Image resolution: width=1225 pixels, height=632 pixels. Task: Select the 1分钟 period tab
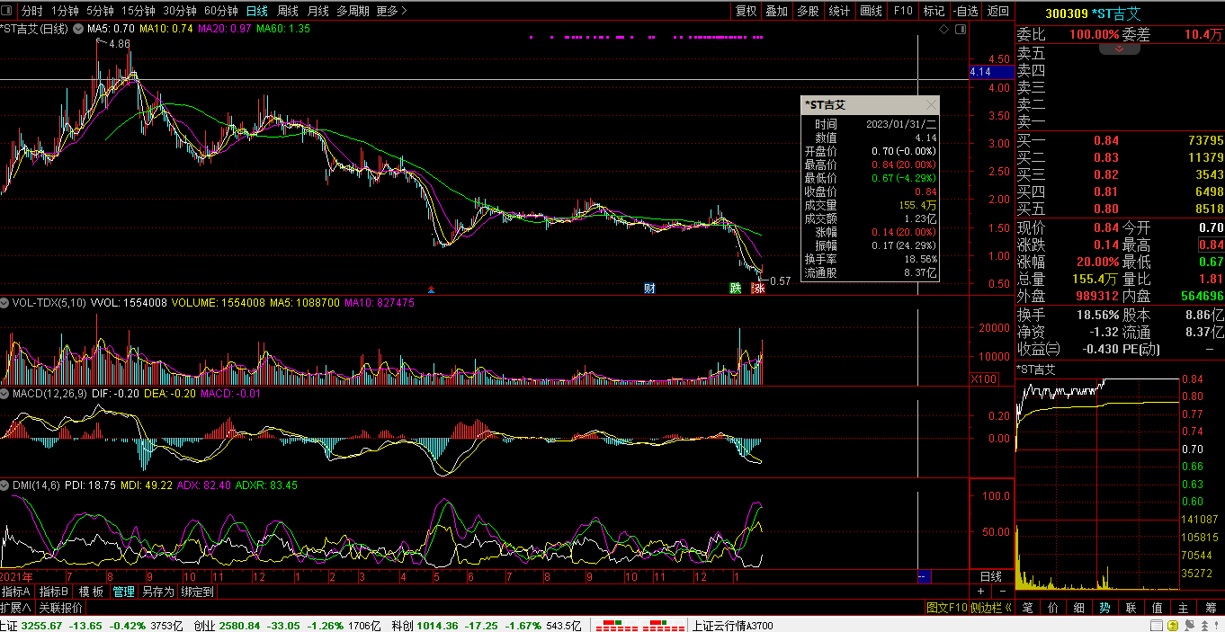point(65,11)
